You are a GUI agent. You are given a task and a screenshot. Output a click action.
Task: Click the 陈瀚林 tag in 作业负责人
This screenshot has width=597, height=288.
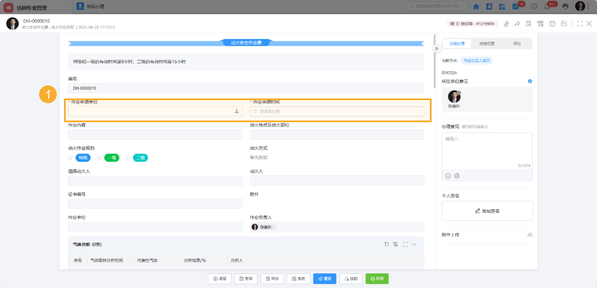tap(263, 227)
